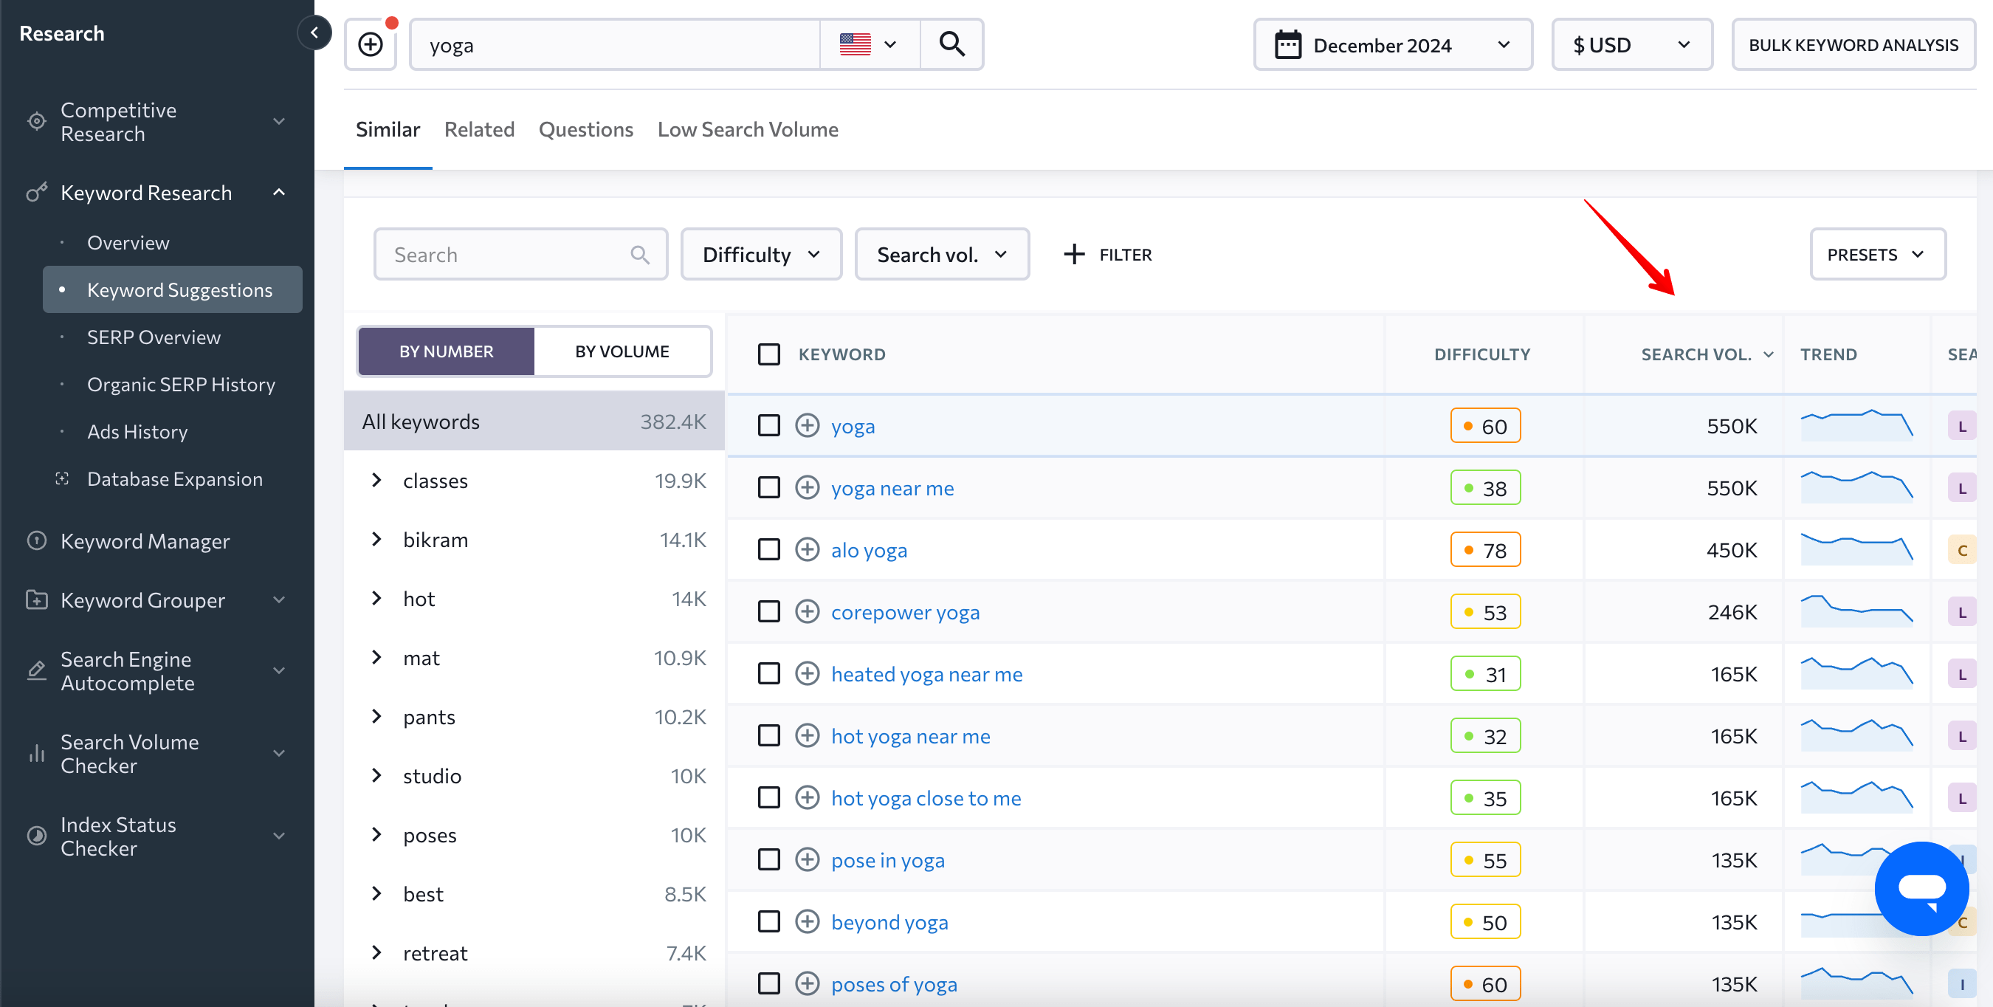The image size is (1993, 1007).
Task: Click the Keyword Manager sidebar icon
Action: (x=36, y=538)
